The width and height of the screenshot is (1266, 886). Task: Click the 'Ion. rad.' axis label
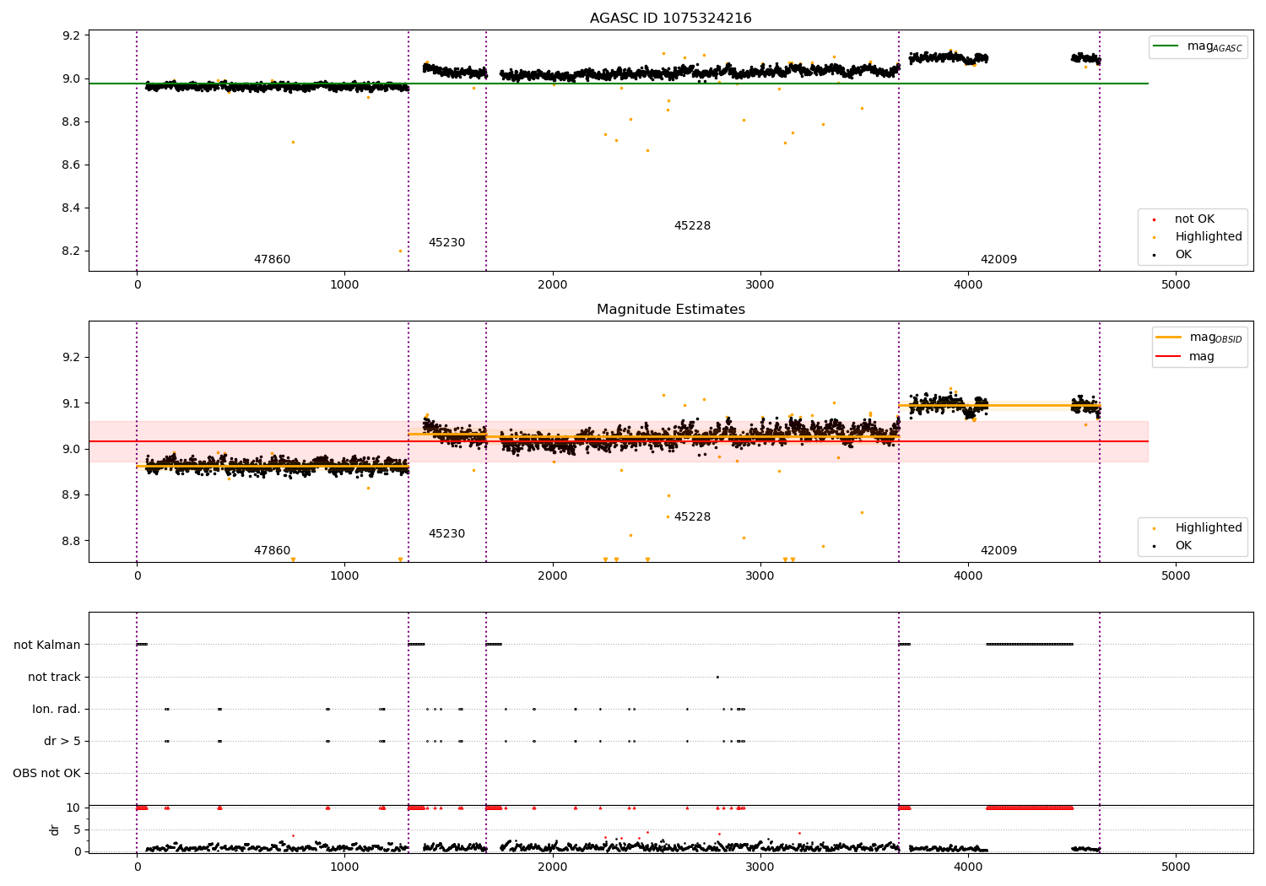click(57, 710)
